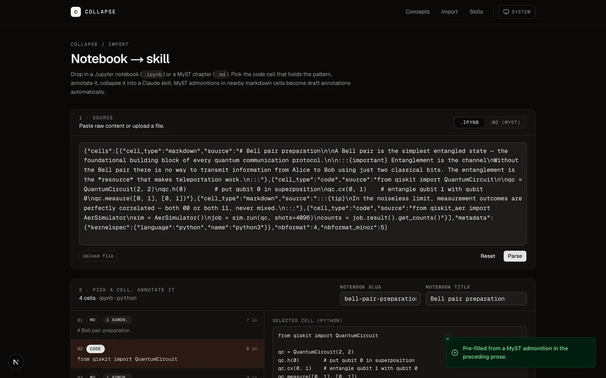Image resolution: width=606 pixels, height=378 pixels.
Task: Click the MD badge on cell 01
Action: (92, 320)
